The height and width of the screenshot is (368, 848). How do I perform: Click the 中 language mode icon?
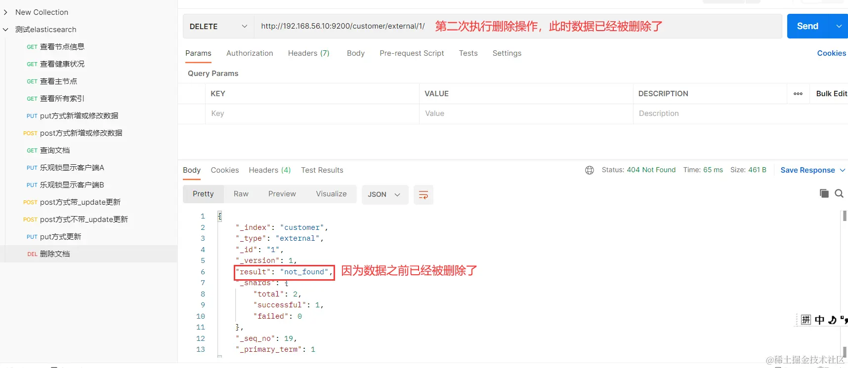[x=820, y=320]
